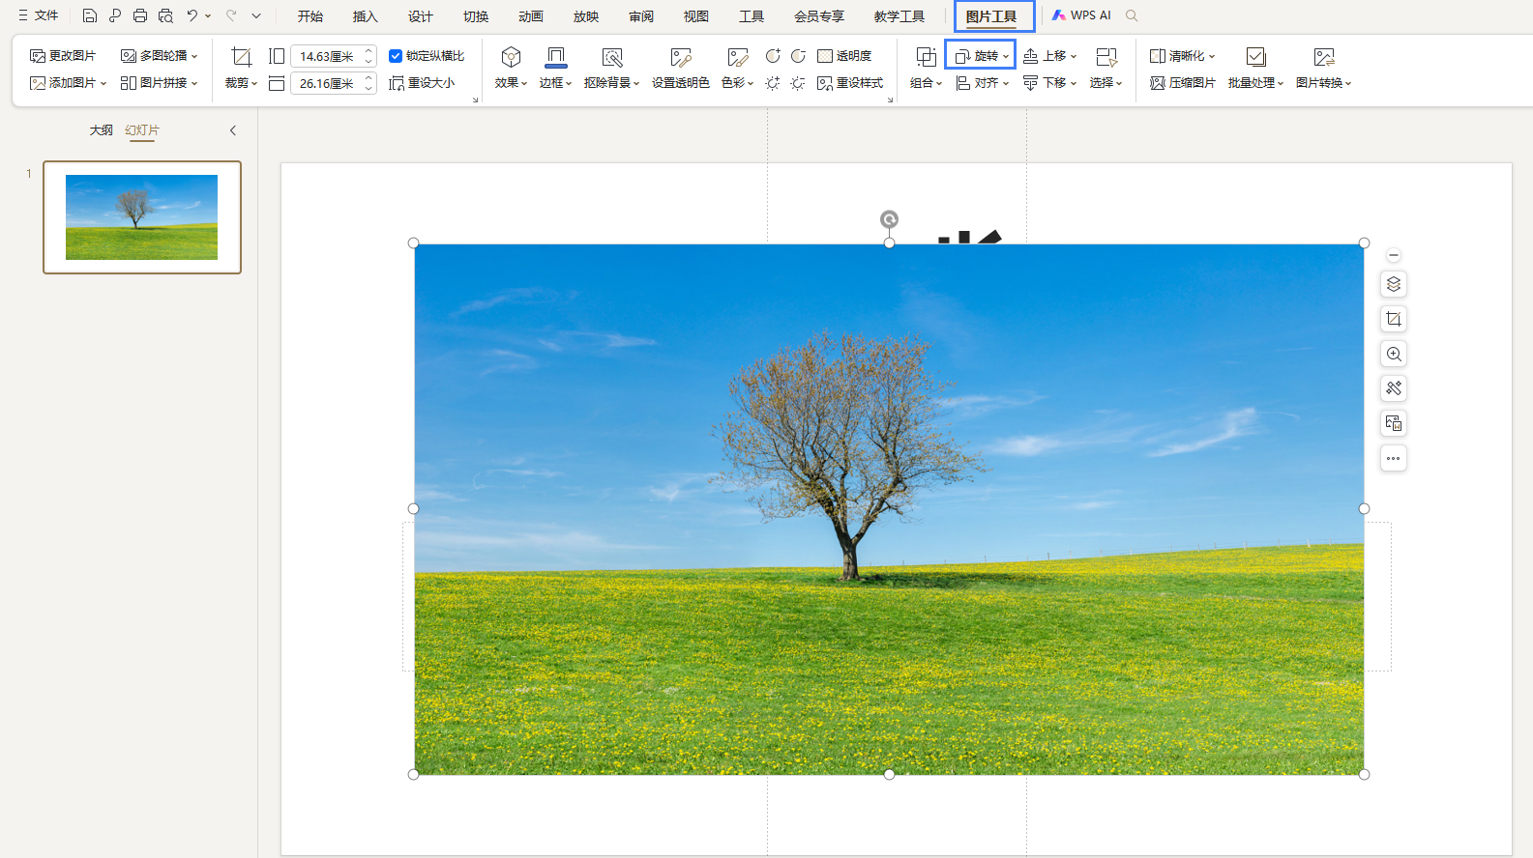Increase brightness sun icon
The width and height of the screenshot is (1533, 858).
[773, 83]
